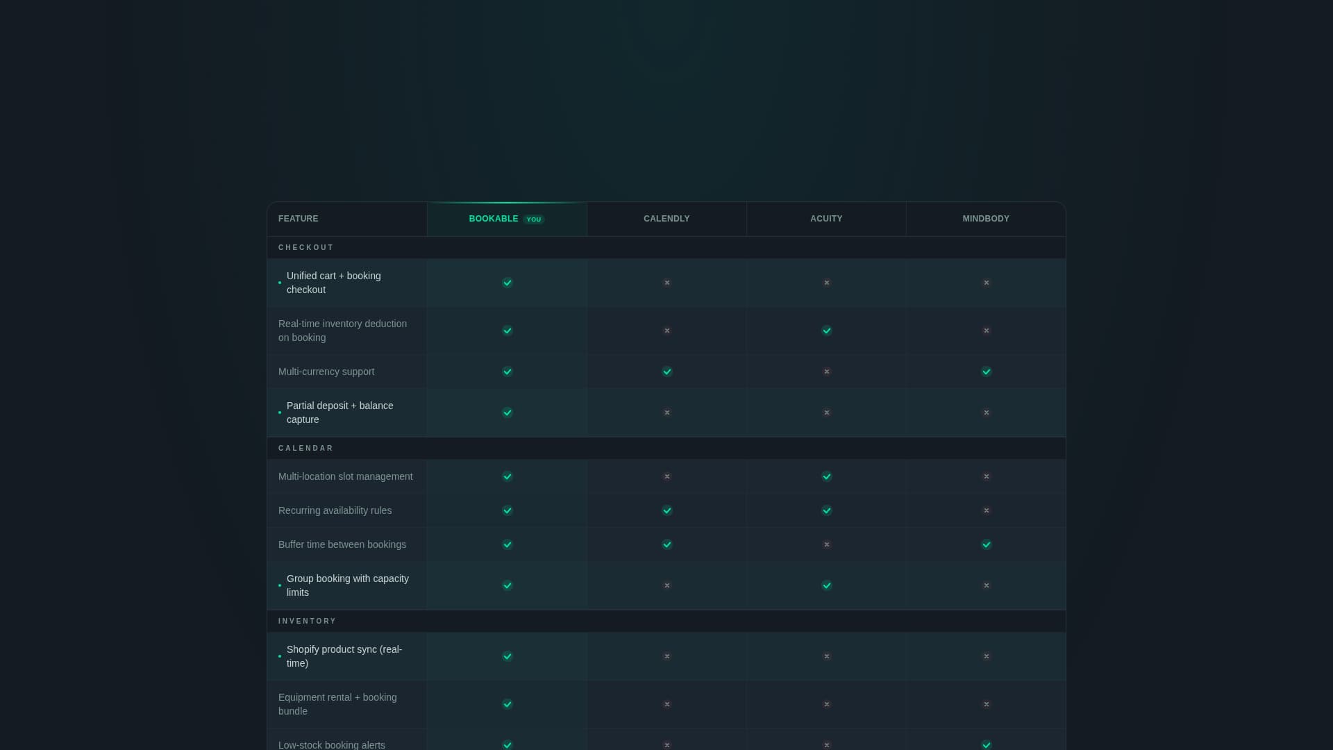Viewport: 1333px width, 750px height.
Task: Click the Inventory section heading
Action: (x=308, y=622)
